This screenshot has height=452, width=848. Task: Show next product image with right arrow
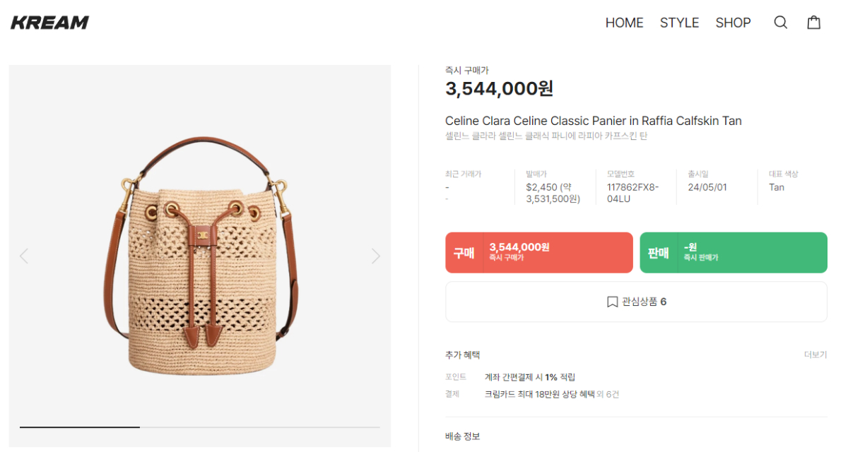376,256
